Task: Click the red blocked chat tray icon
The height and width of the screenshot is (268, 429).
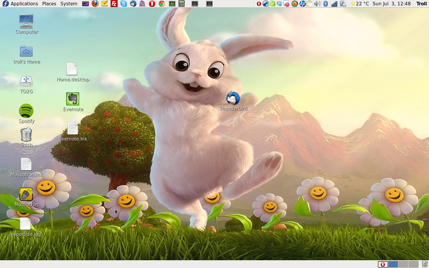Action: [286, 4]
